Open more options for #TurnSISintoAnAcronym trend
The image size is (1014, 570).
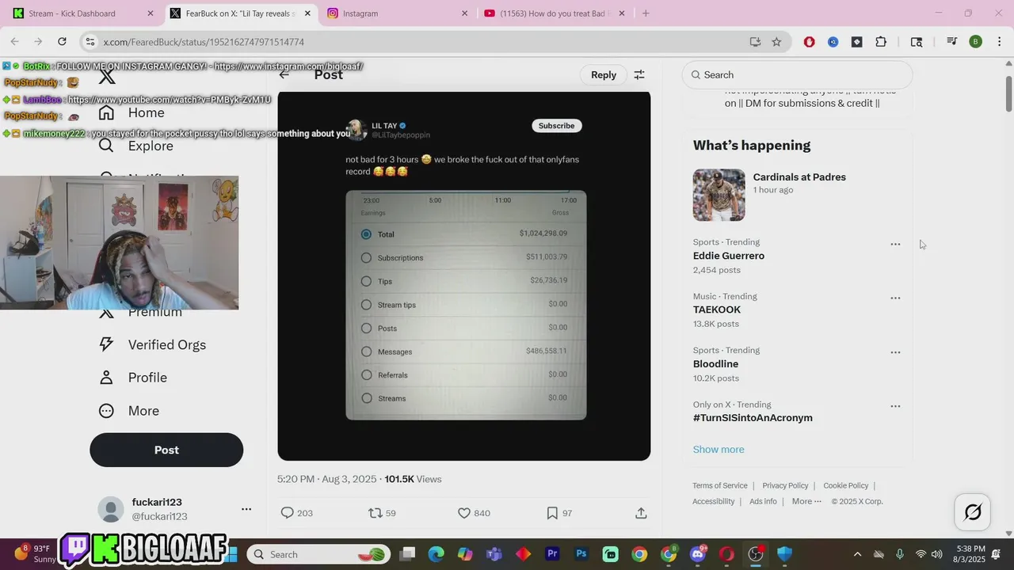(x=895, y=406)
